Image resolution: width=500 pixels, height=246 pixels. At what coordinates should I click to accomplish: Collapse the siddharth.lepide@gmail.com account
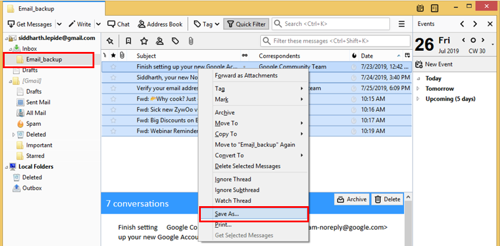tap(6, 38)
